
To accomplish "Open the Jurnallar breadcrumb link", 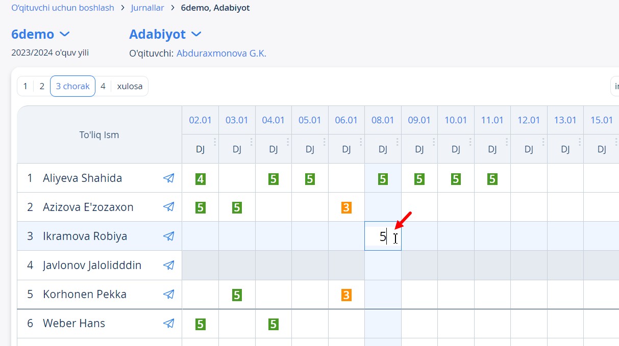I will [147, 8].
